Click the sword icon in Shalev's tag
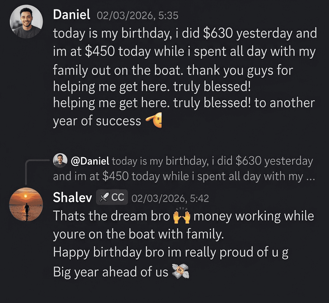Image resolution: width=329 pixels, height=303 pixels. 104,197
